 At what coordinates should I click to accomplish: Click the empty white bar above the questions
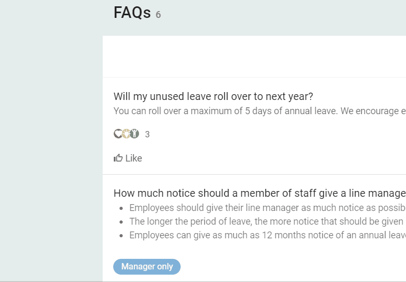[x=254, y=56]
